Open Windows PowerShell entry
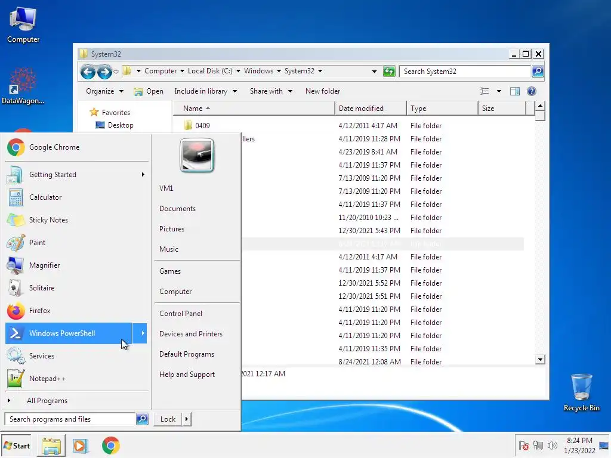 pos(69,333)
